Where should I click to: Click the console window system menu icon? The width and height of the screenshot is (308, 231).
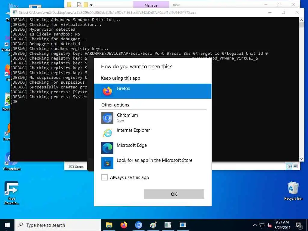pyautogui.click(x=15, y=12)
